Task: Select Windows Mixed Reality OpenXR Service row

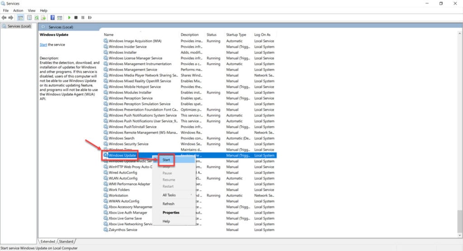Action: coord(189,81)
